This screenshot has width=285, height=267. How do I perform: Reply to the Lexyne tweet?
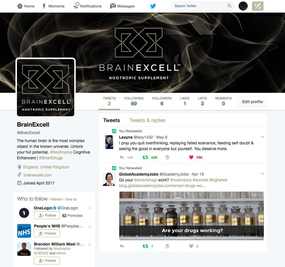[x=122, y=157]
